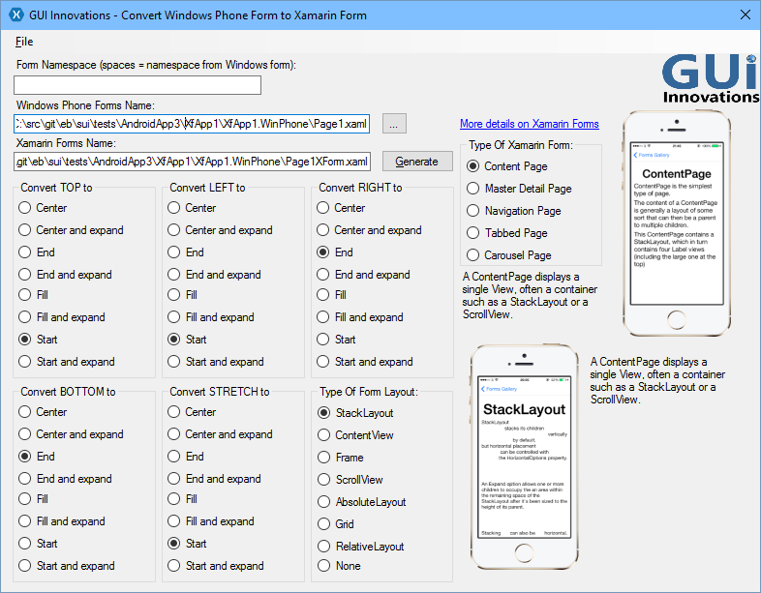Click the Windows Phone Forms Name field

(x=192, y=124)
